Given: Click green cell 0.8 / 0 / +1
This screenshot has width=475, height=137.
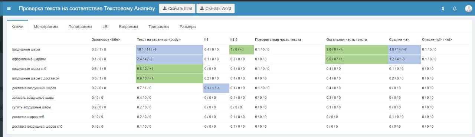Looking at the screenshot, I should click(x=170, y=69).
